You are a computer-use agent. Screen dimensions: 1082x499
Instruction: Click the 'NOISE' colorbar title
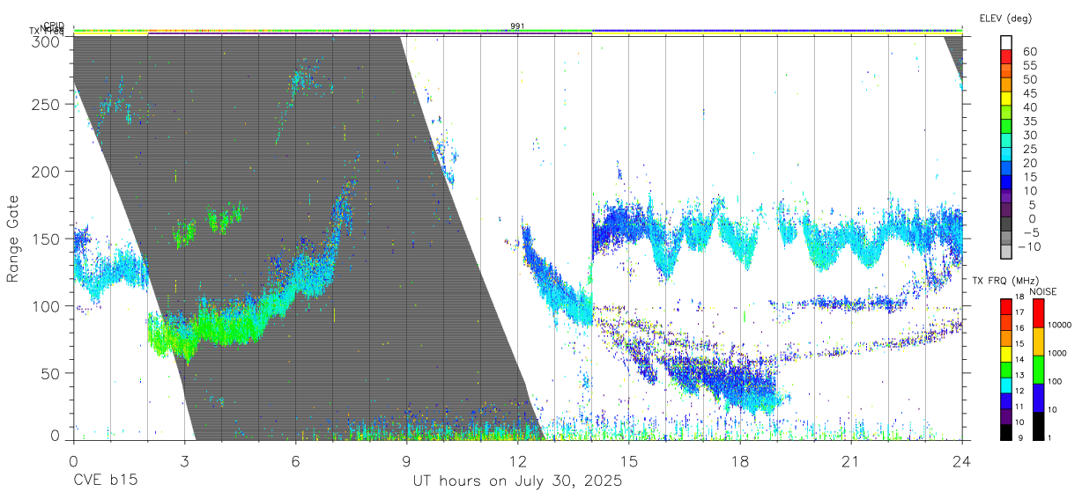(x=1043, y=291)
